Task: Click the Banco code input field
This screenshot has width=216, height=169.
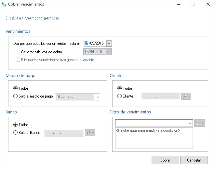Action: click(x=64, y=133)
